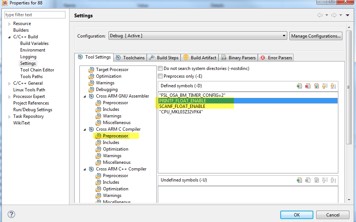Open Tool Chain Editor page
The width and height of the screenshot is (356, 222).
(37, 70)
